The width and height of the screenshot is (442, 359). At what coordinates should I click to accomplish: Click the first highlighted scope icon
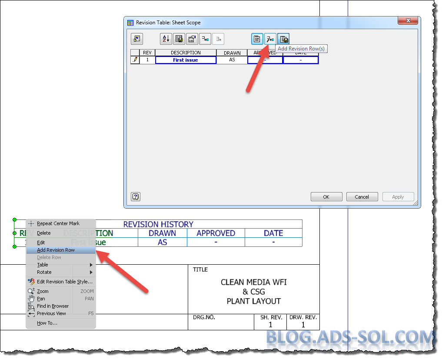tap(257, 39)
